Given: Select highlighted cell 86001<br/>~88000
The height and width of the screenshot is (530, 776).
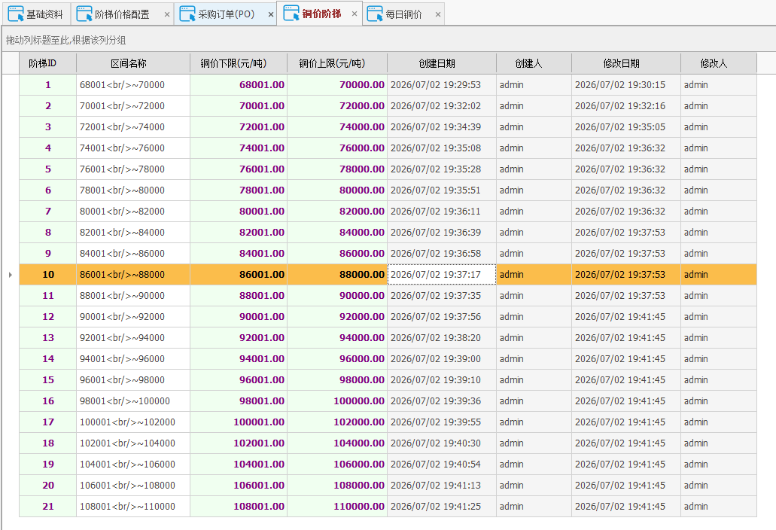Looking at the screenshot, I should click(x=133, y=275).
